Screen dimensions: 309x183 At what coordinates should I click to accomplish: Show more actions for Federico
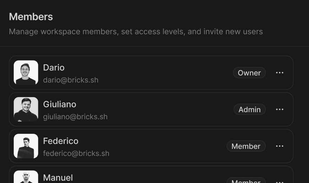[x=280, y=146]
